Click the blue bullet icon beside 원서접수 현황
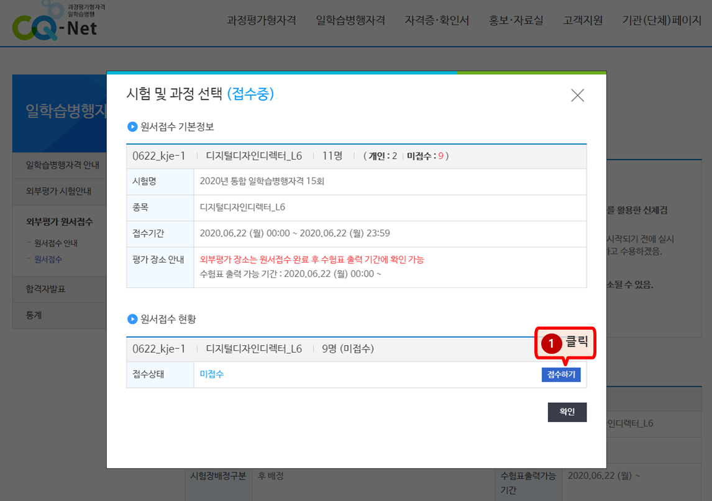This screenshot has width=712, height=501. 132,319
